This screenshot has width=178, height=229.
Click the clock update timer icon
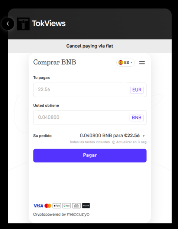[x=114, y=142]
